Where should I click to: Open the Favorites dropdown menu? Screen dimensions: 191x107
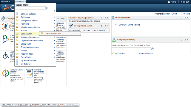6,1
